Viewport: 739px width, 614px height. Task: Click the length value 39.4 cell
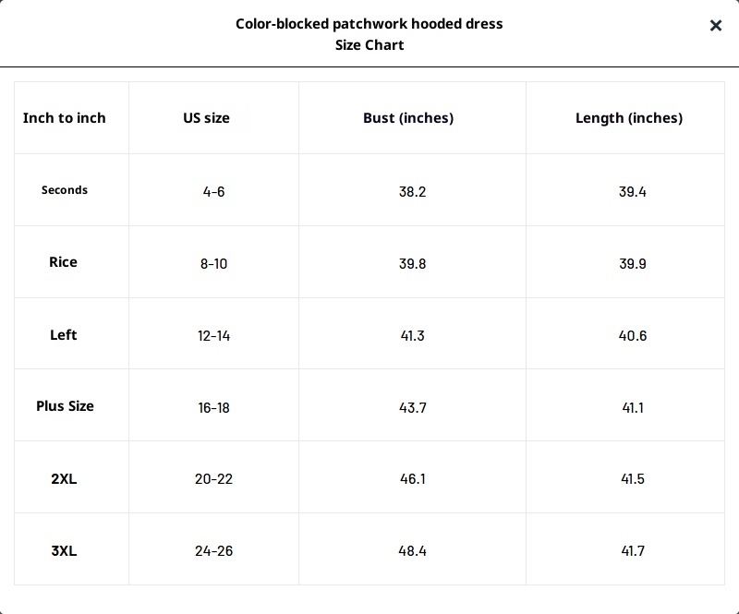coord(632,192)
